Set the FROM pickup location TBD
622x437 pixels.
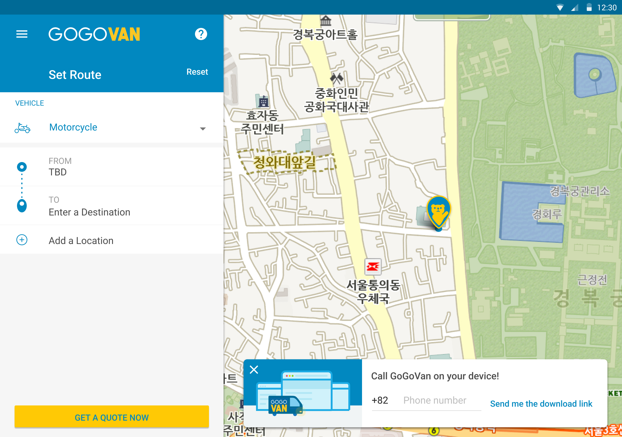[112, 167]
